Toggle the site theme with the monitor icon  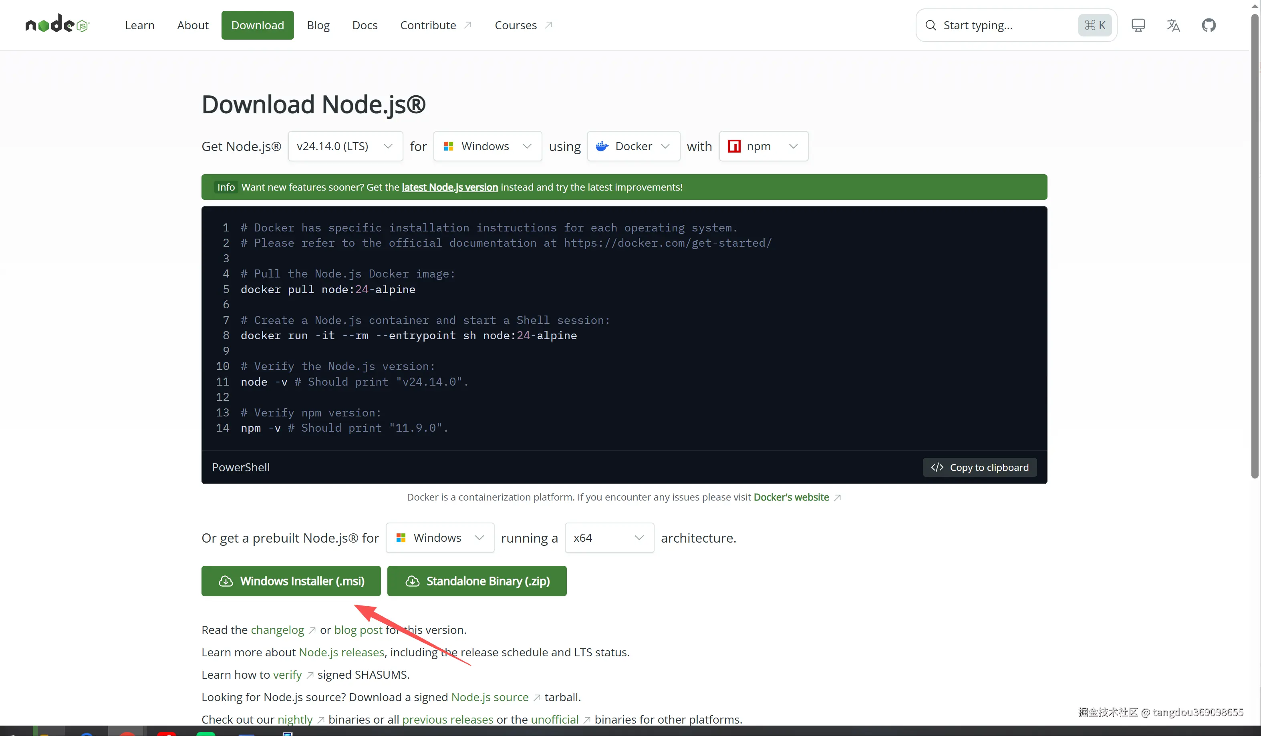coord(1138,25)
